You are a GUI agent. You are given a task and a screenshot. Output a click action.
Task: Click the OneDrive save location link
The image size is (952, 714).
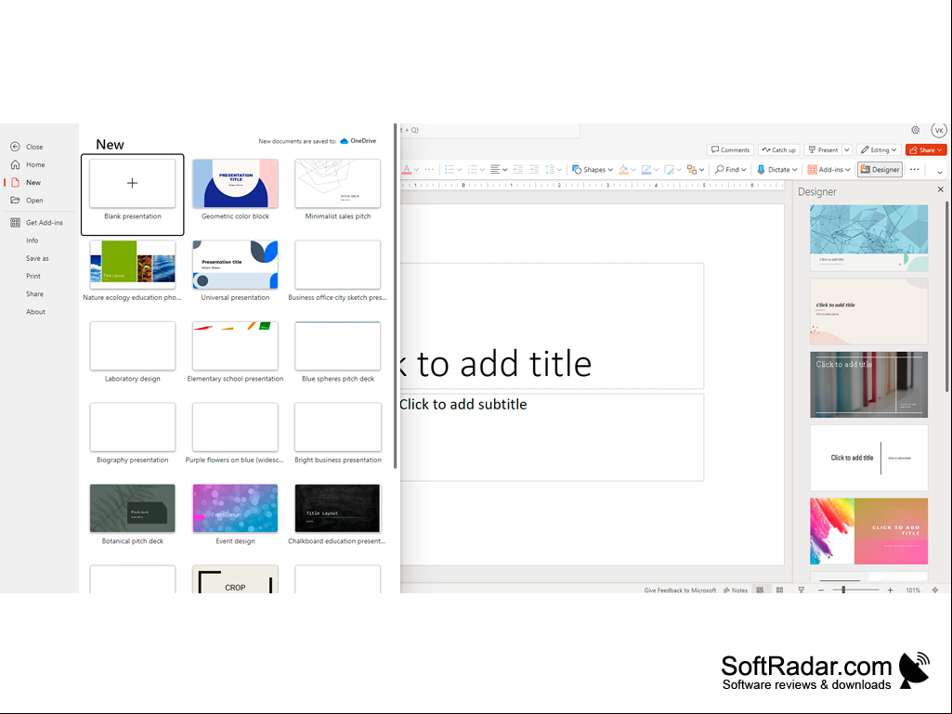359,141
